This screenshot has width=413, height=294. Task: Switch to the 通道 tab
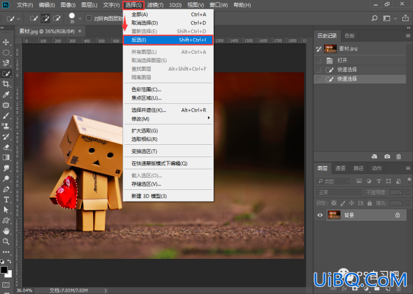pos(340,168)
